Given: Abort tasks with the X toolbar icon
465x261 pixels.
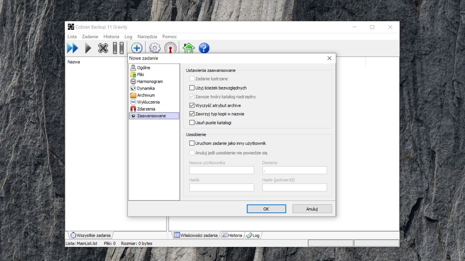Looking at the screenshot, I should pos(103,48).
